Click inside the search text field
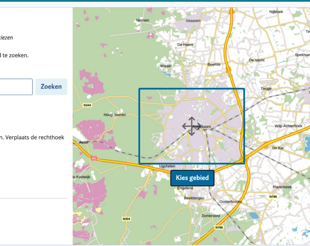This screenshot has height=246, width=310. [16, 86]
